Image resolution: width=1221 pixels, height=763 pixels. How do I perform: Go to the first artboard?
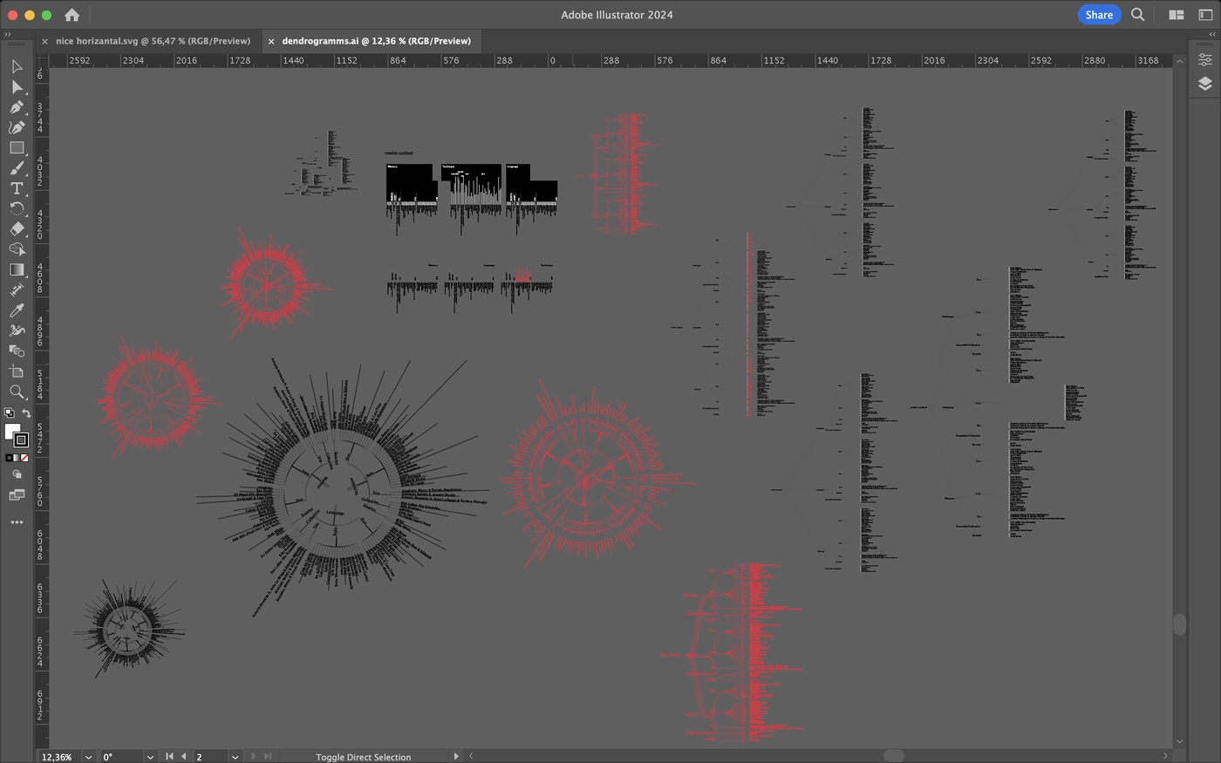[x=169, y=756]
